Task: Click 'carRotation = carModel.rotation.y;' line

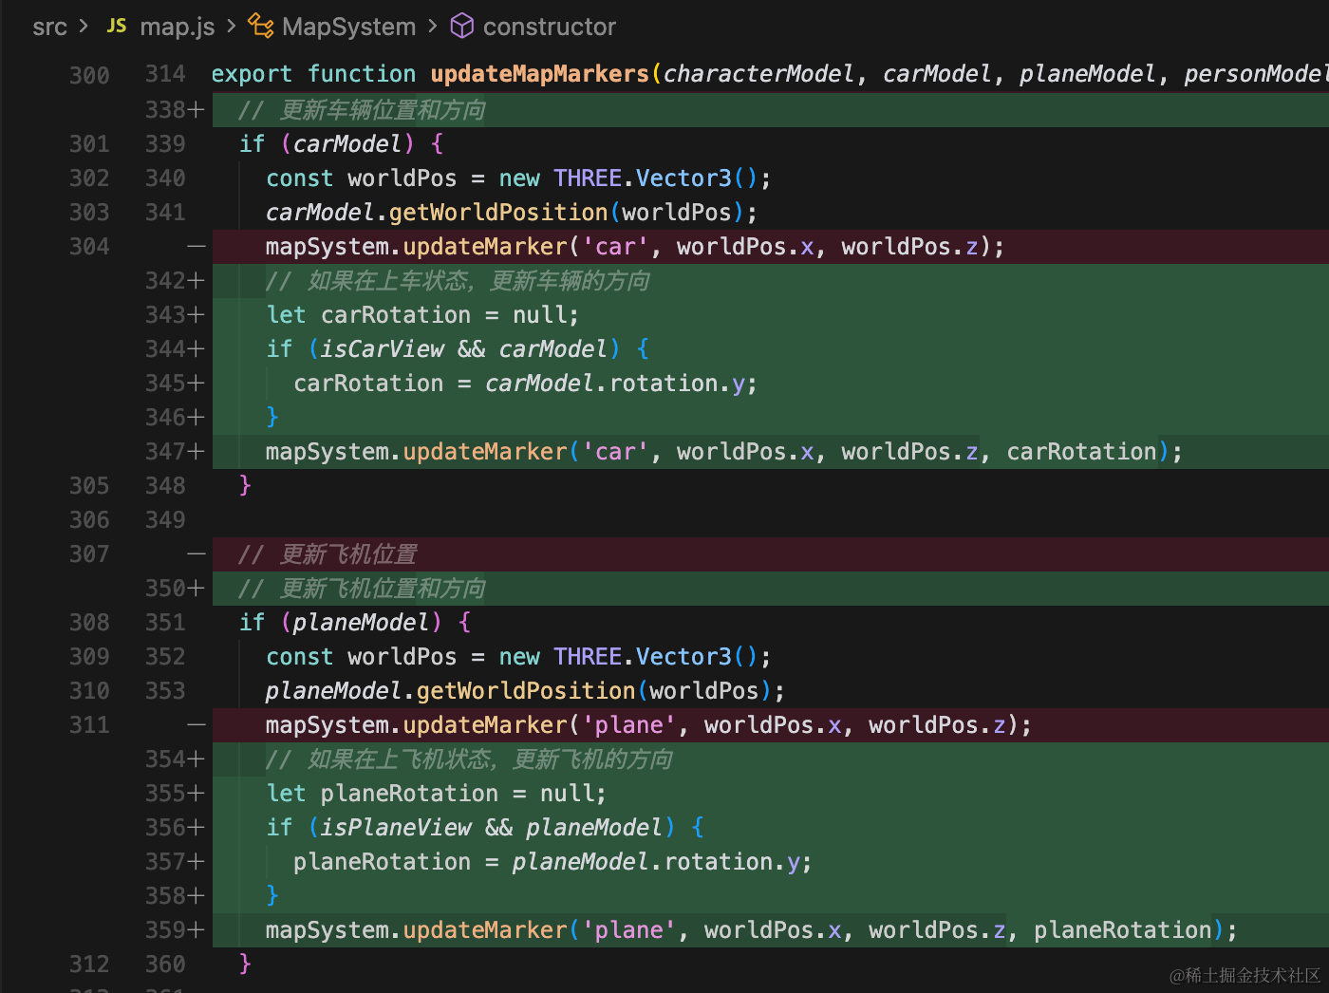Action: pos(525,384)
